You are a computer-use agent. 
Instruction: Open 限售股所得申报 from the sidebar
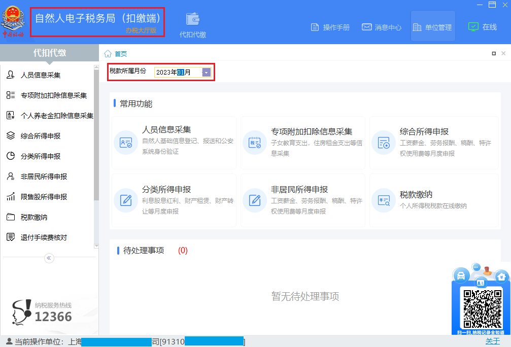click(44, 196)
